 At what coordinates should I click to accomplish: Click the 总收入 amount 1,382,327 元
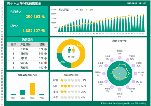(x=34, y=31)
